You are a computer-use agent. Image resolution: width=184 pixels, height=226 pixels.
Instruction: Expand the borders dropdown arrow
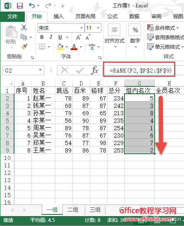point(49,47)
